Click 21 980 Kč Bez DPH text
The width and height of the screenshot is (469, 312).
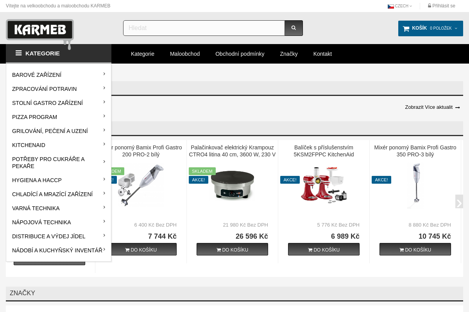[x=245, y=225]
